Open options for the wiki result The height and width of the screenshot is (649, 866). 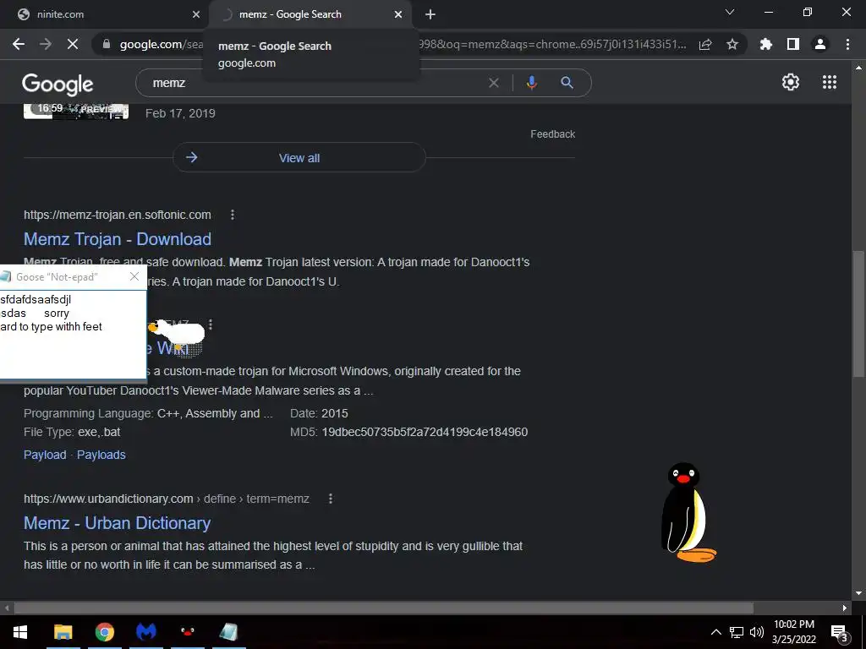(211, 324)
